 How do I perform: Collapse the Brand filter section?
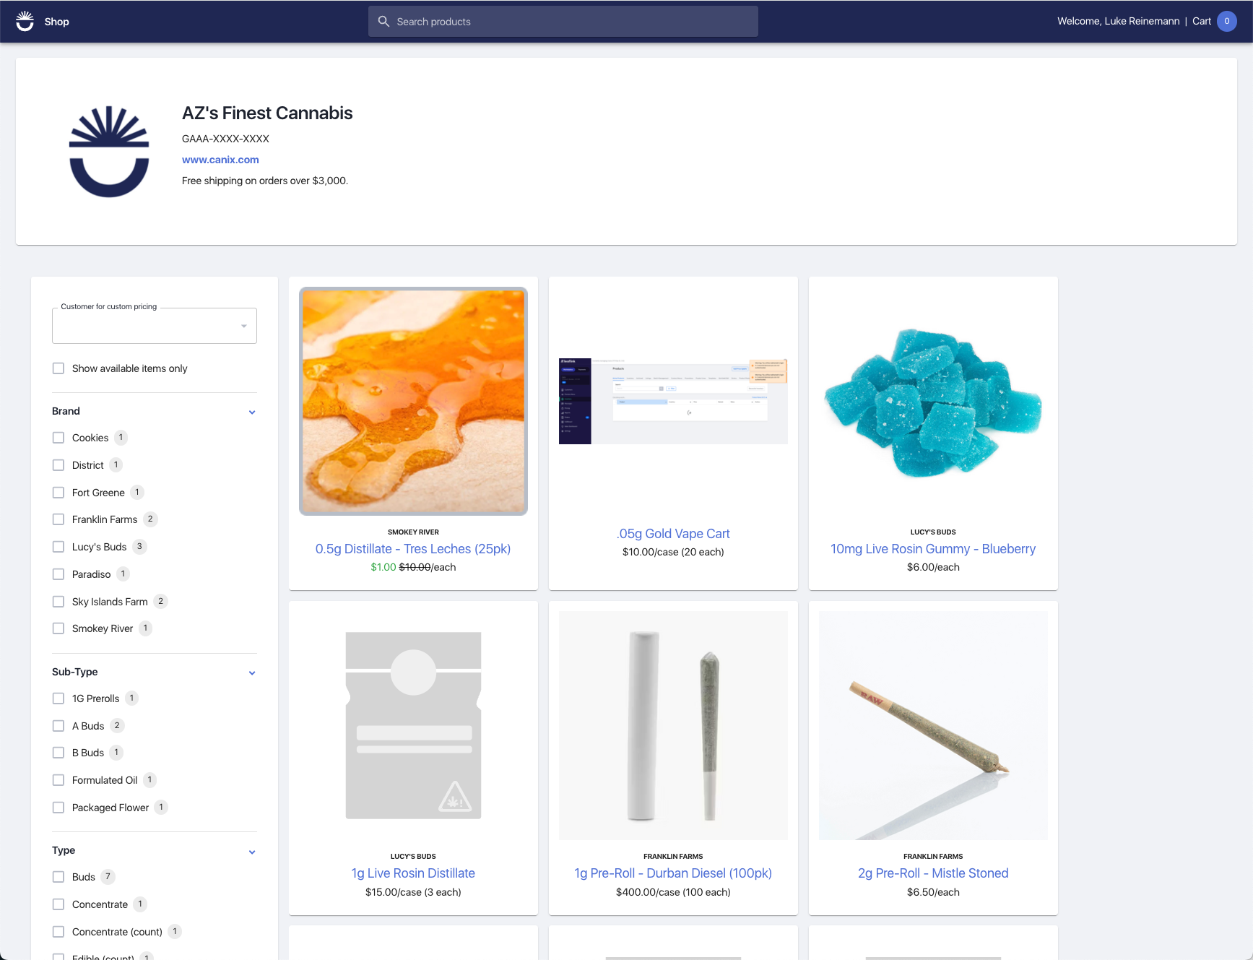pyautogui.click(x=252, y=412)
